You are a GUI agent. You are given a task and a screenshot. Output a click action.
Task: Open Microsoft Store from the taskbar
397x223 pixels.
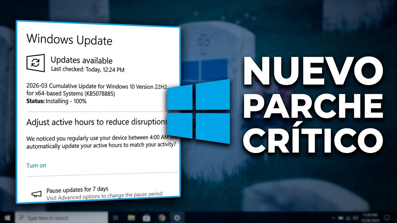[146, 218]
